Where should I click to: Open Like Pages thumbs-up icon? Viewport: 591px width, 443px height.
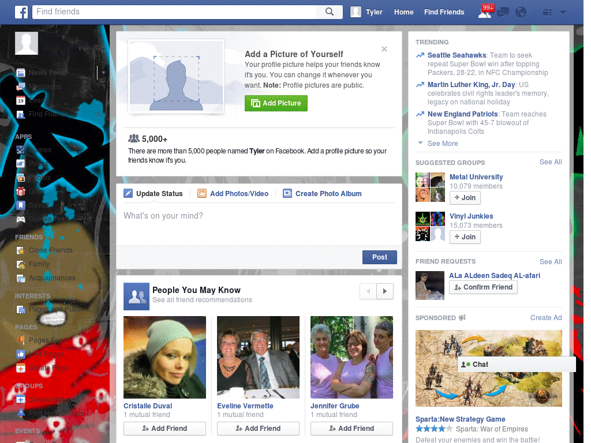(21, 354)
